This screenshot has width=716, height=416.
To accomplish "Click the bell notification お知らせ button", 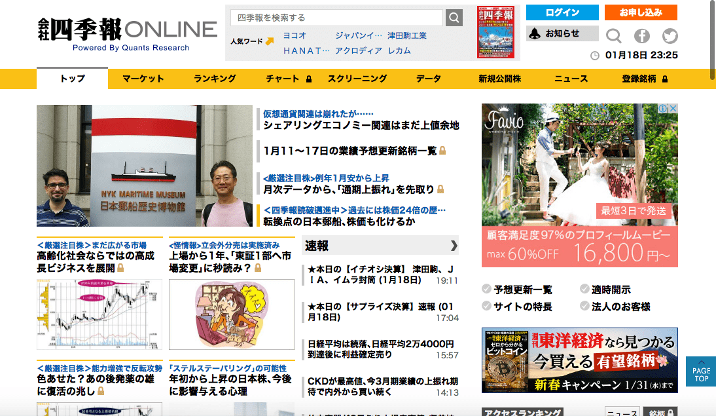I will point(562,33).
